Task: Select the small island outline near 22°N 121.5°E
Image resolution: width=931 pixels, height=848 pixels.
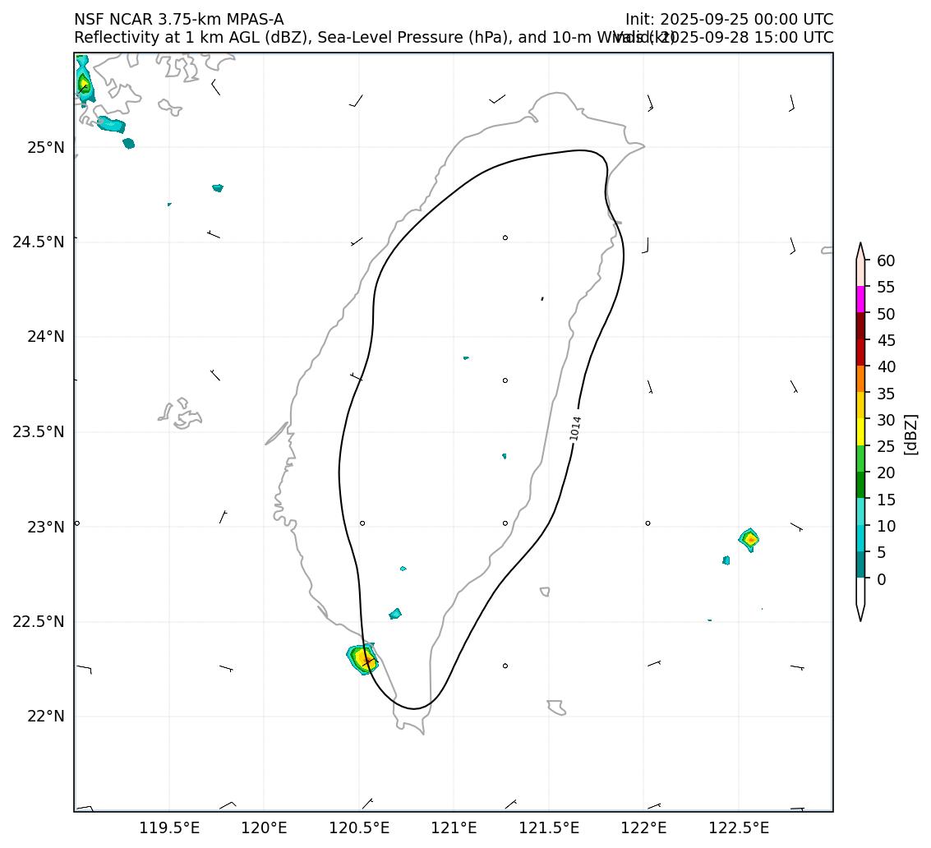Action: (x=556, y=707)
